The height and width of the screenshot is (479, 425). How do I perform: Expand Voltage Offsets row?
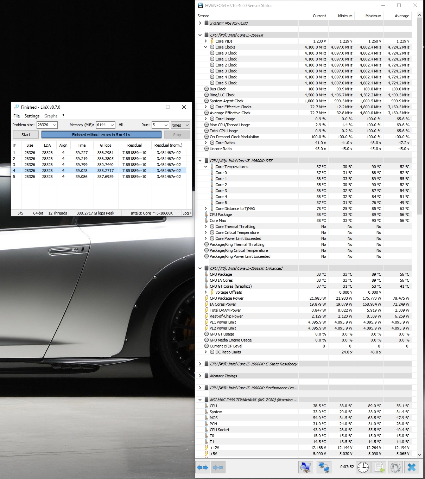(206, 292)
